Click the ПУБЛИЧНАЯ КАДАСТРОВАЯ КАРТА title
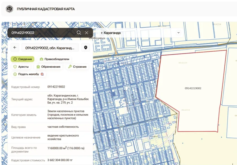 tap(46, 9)
